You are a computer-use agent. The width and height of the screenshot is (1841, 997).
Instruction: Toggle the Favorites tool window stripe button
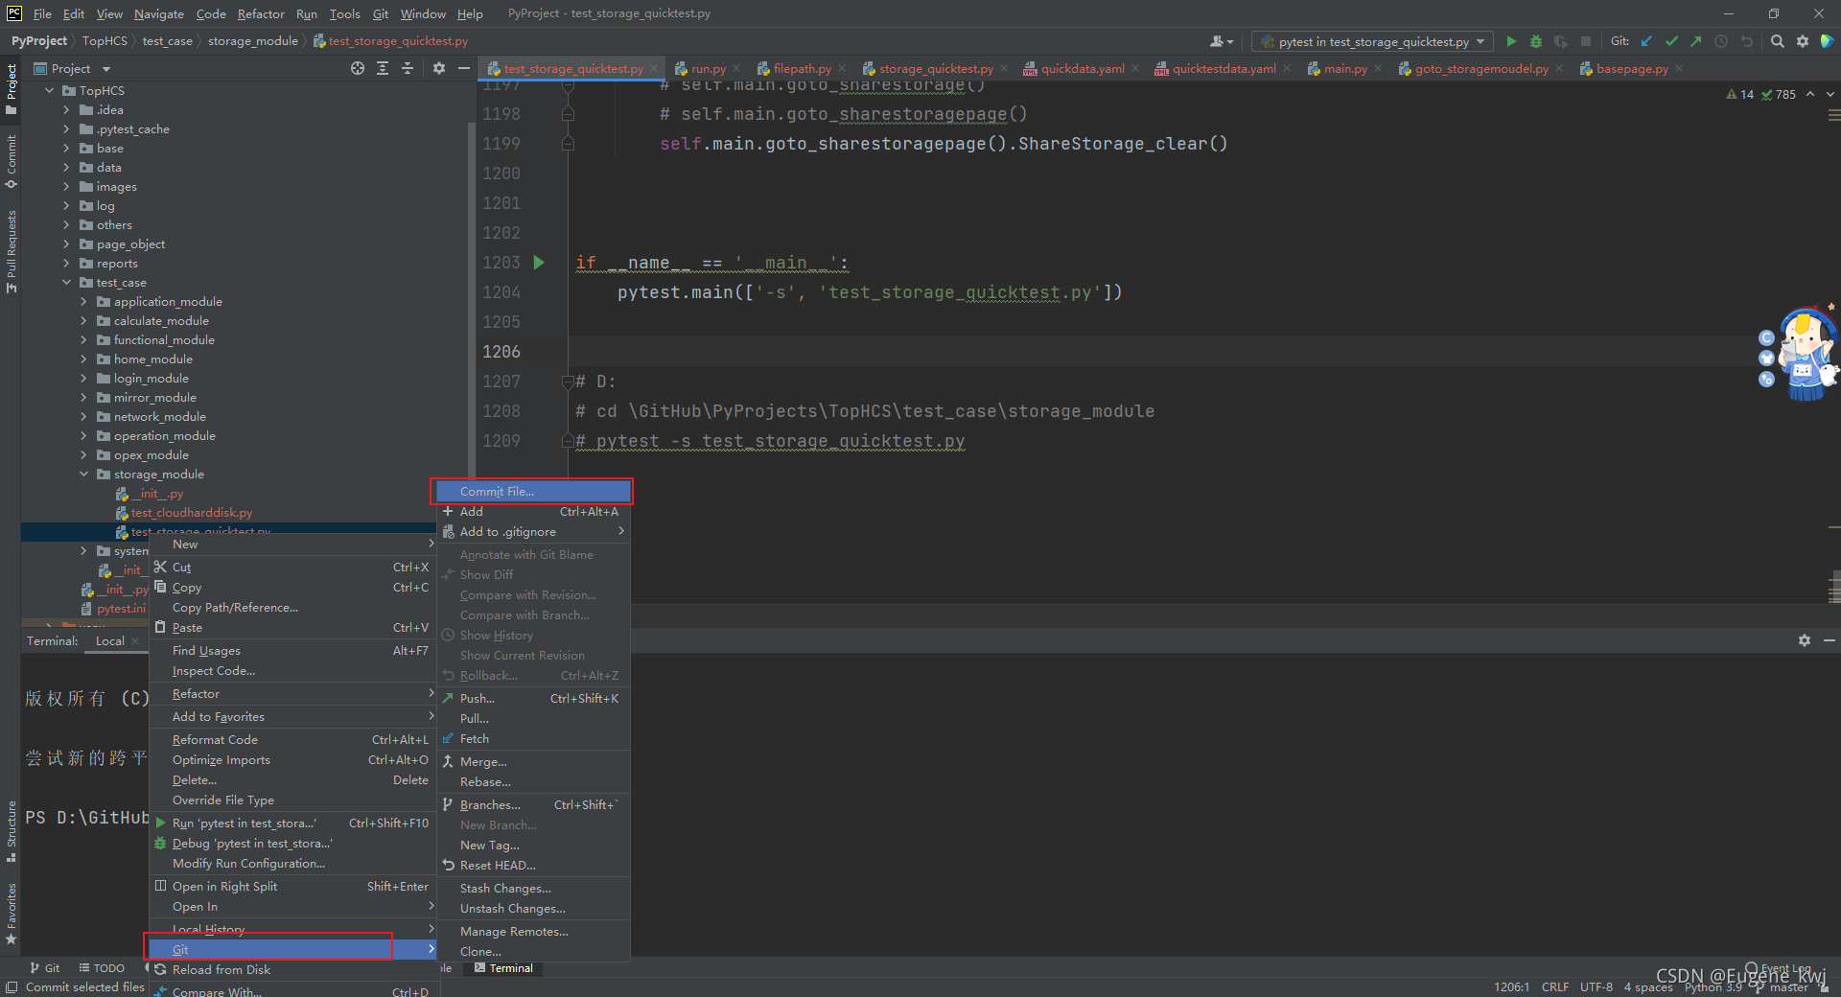pyautogui.click(x=11, y=914)
